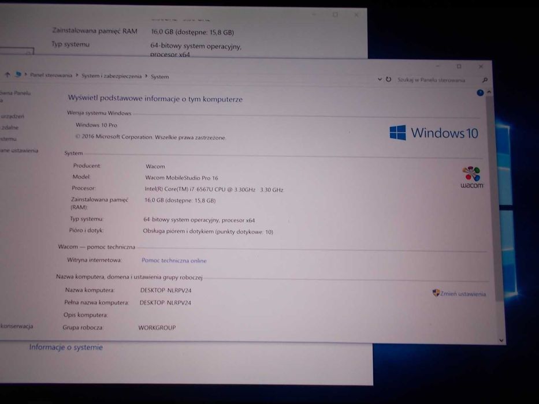Click DESKTOP-NLRPV24 beside Pełna nazwa komputera

(165, 302)
